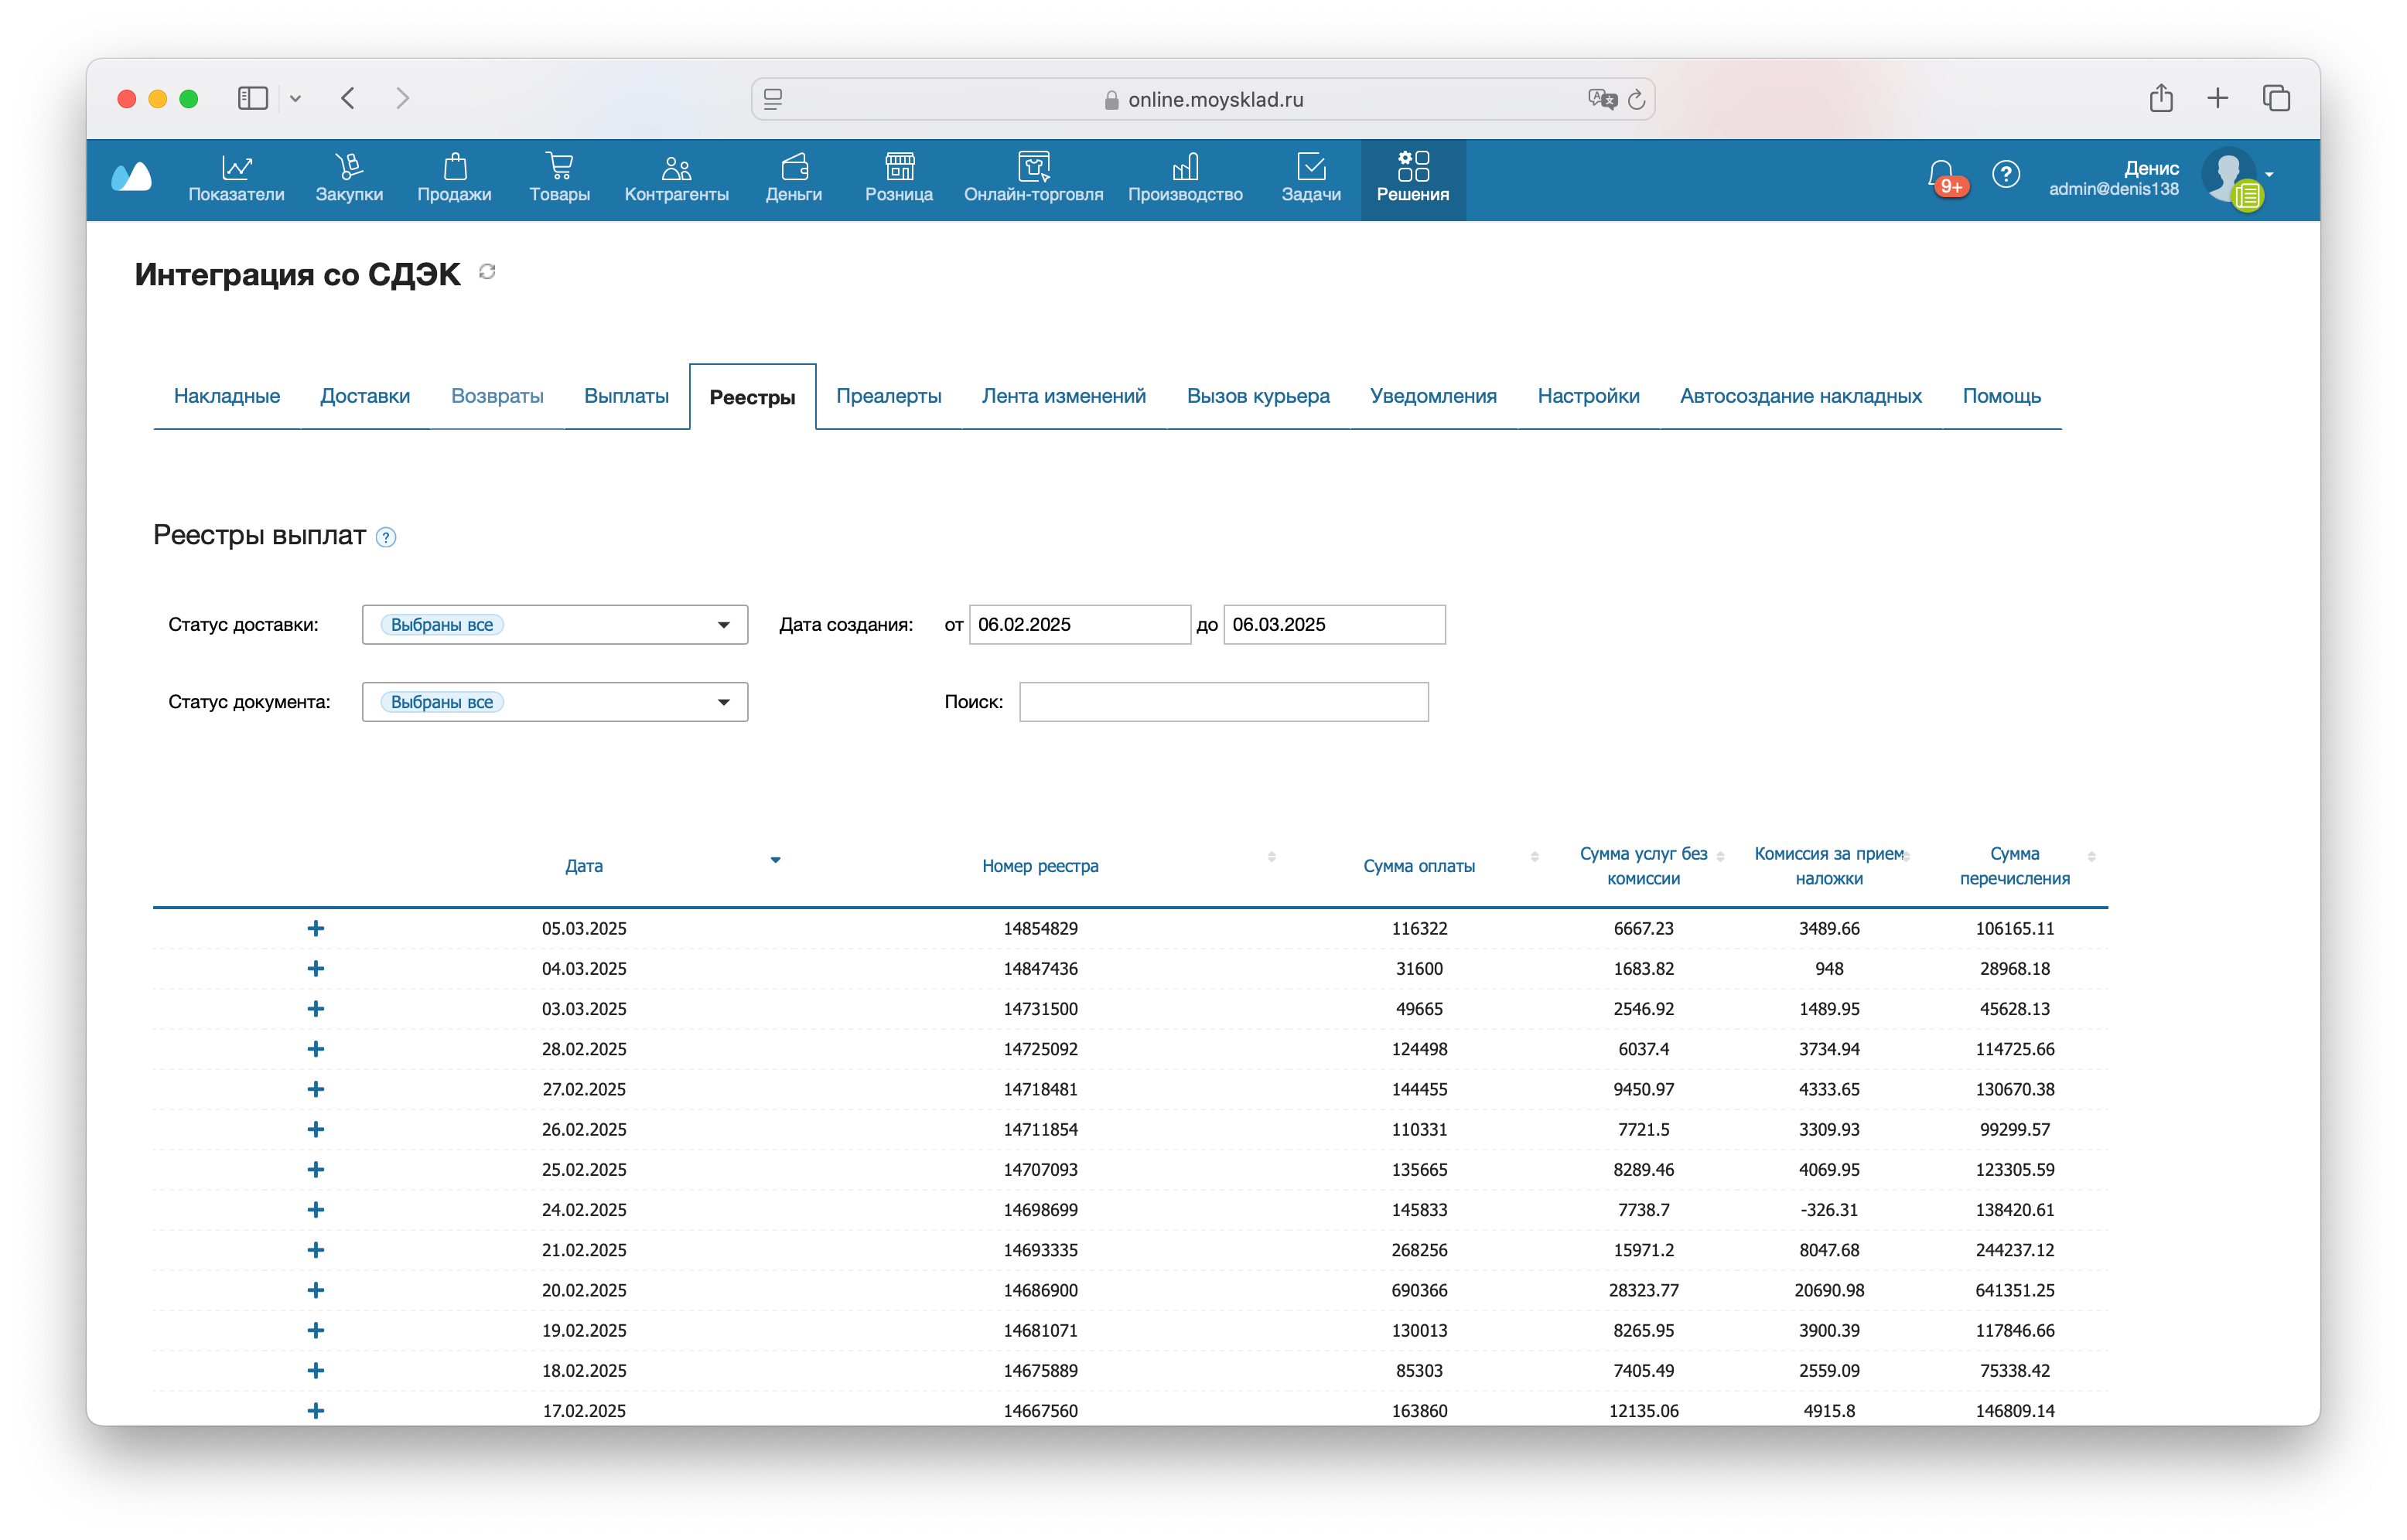The image size is (2407, 1540).
Task: Open the Розница store icon
Action: point(899,166)
